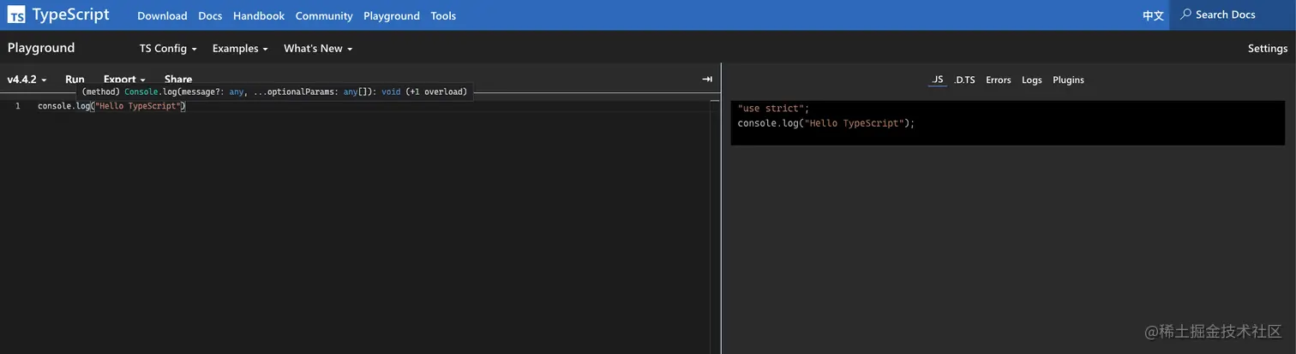Visit the Community page

point(324,15)
